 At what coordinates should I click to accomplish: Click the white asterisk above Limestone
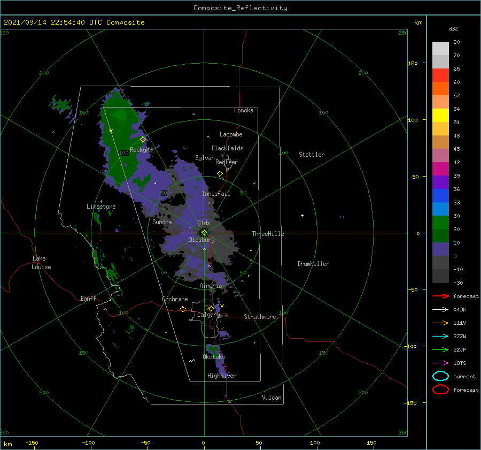coord(101,202)
